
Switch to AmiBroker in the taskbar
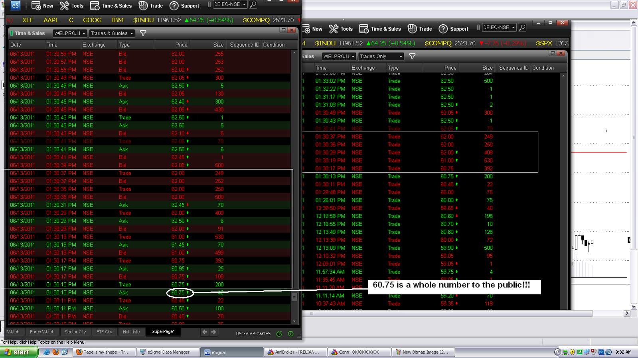[x=296, y=352]
